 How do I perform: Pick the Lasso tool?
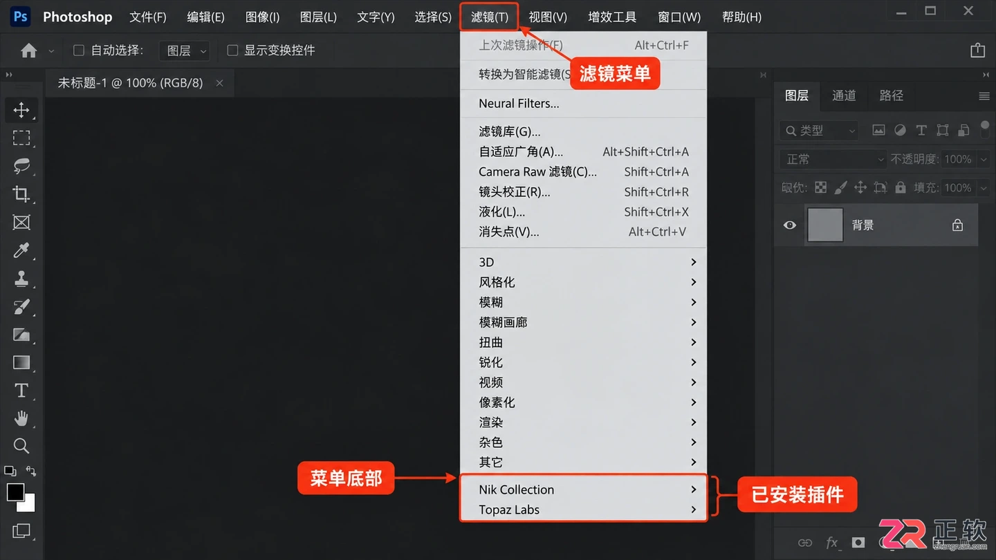(21, 166)
